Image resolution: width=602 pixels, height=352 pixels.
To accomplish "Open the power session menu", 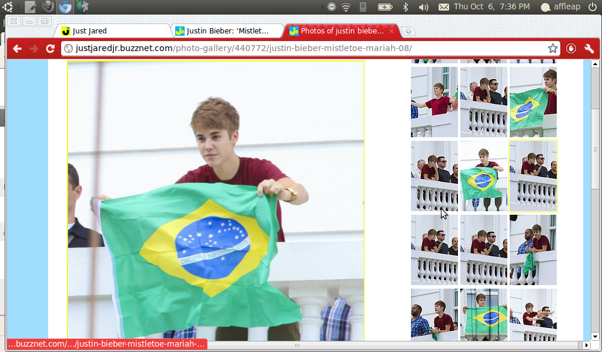I will point(593,7).
